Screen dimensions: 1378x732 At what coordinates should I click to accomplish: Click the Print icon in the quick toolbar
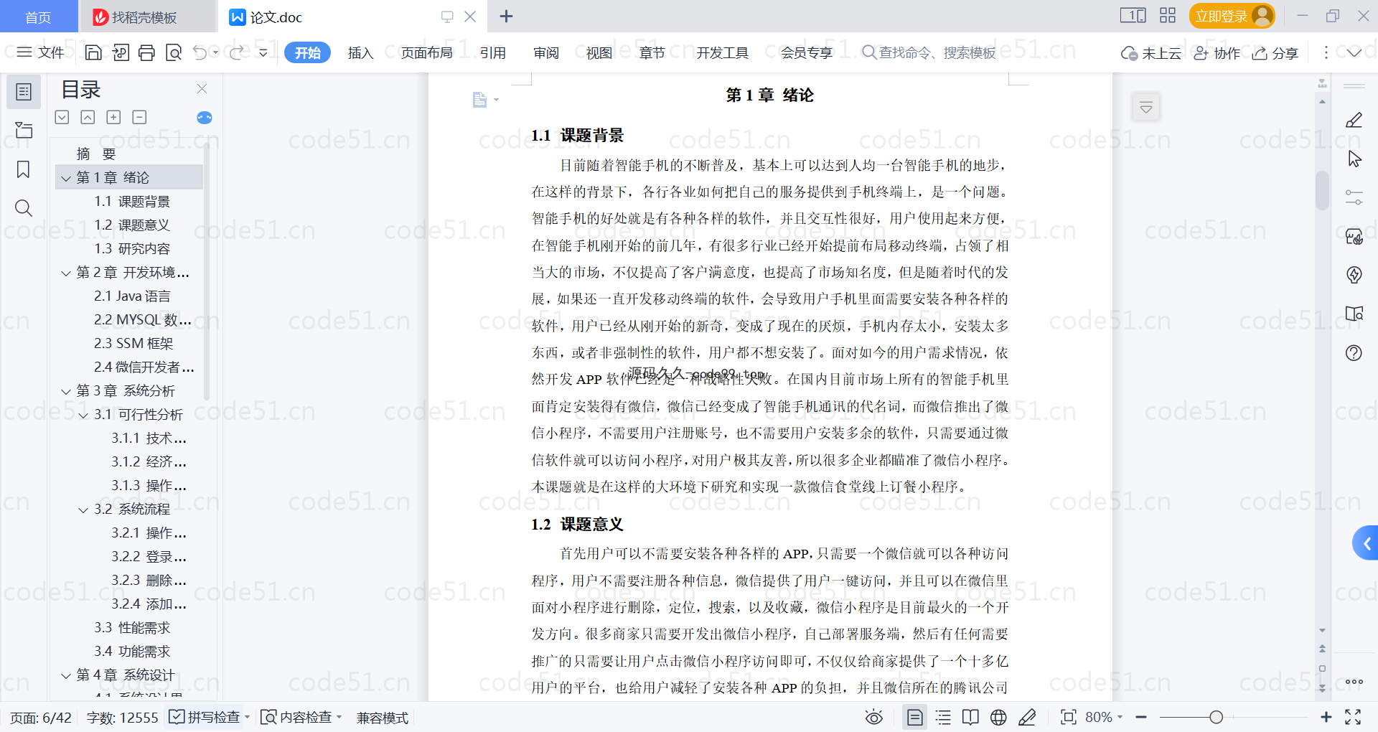[x=146, y=52]
